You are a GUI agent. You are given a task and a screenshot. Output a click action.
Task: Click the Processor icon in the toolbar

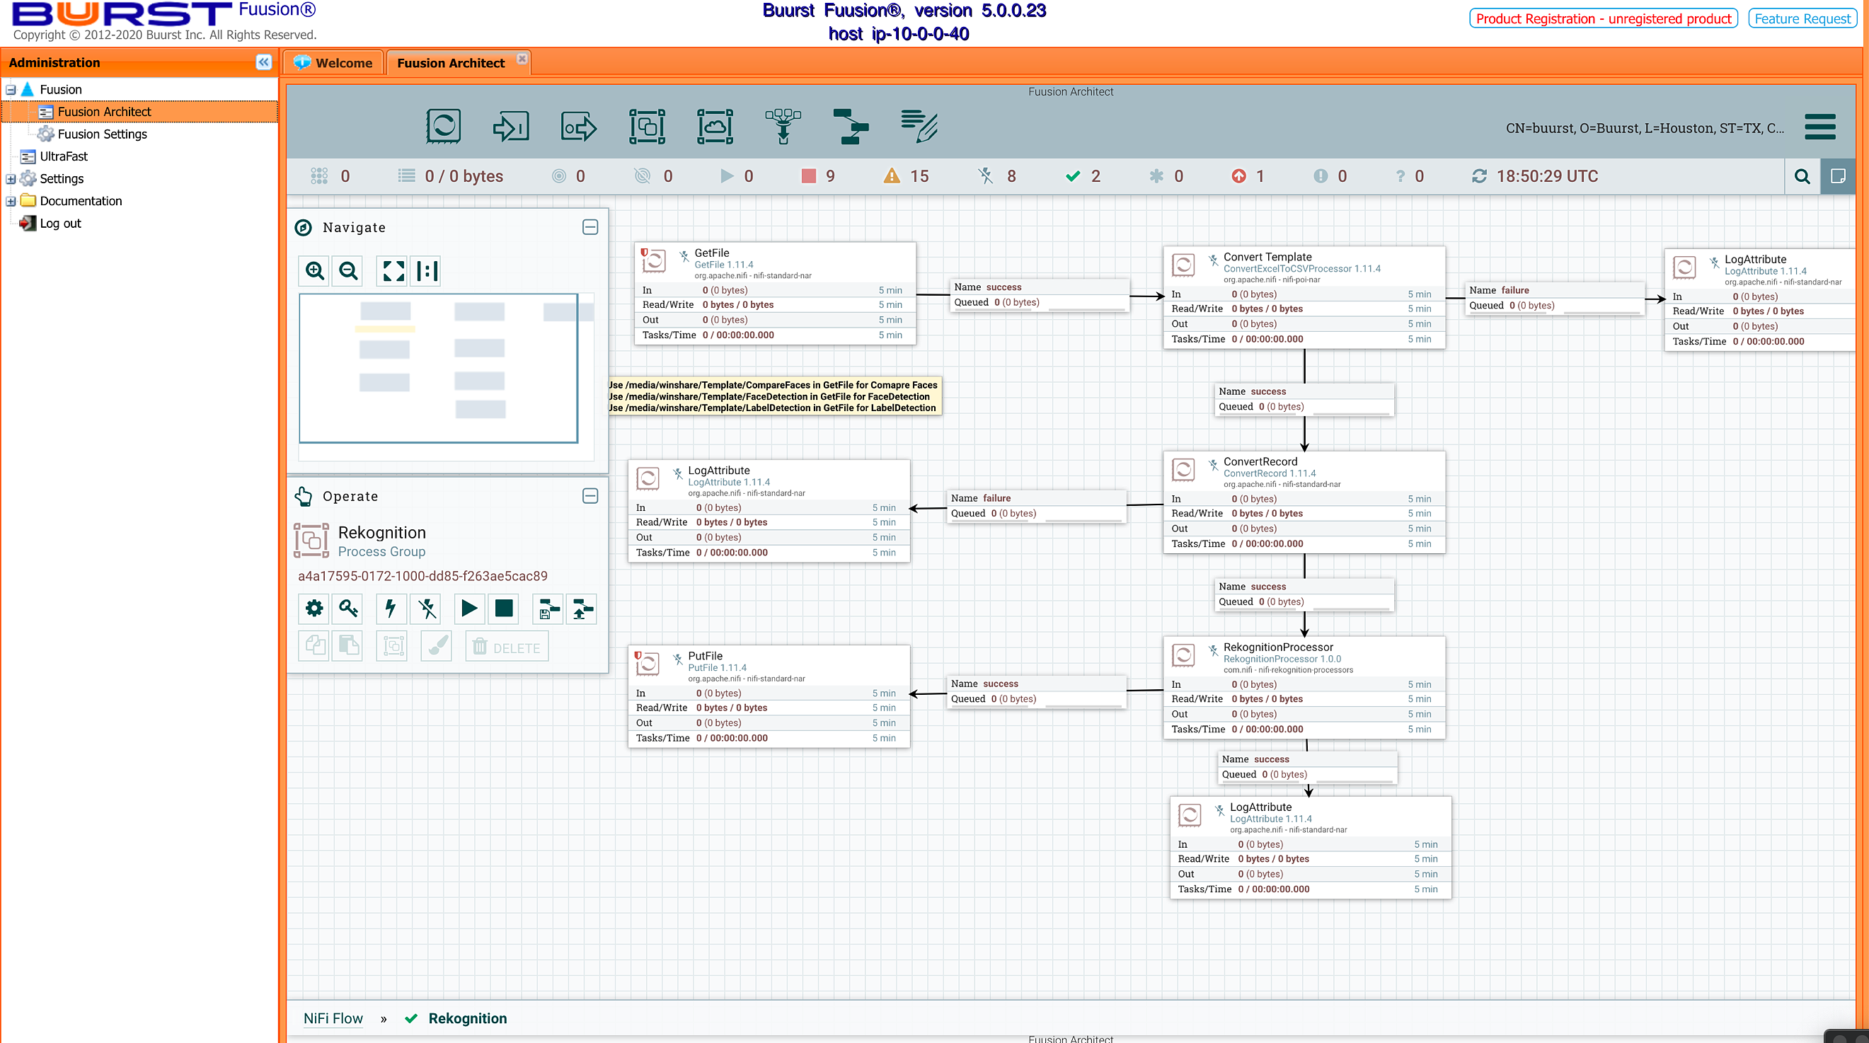[x=442, y=126]
